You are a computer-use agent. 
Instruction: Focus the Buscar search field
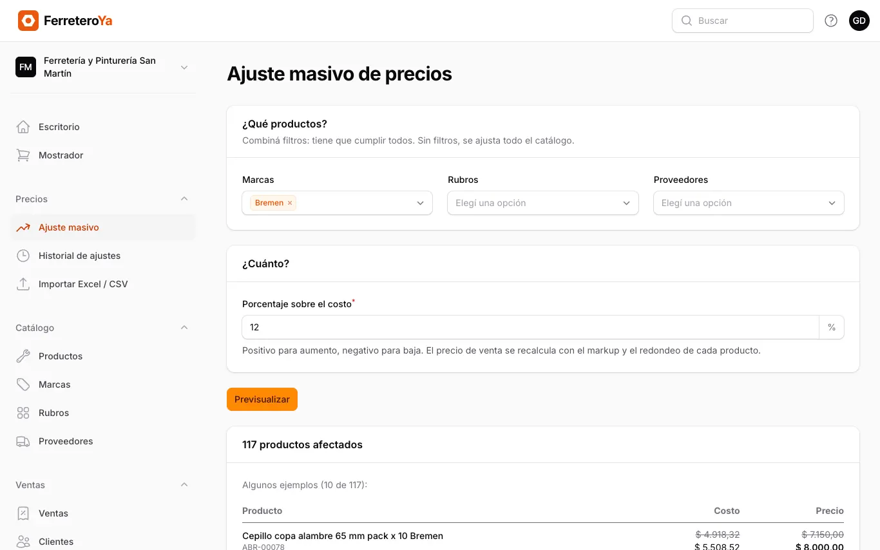[743, 21]
